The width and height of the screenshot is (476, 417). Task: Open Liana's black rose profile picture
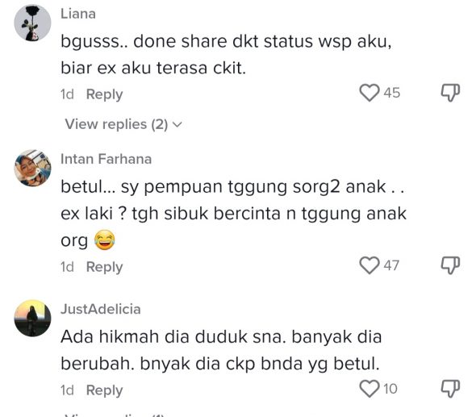pyautogui.click(x=32, y=23)
